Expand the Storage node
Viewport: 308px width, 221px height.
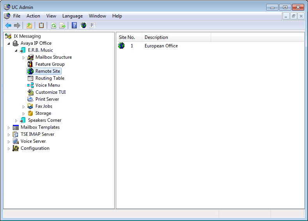point(23,114)
